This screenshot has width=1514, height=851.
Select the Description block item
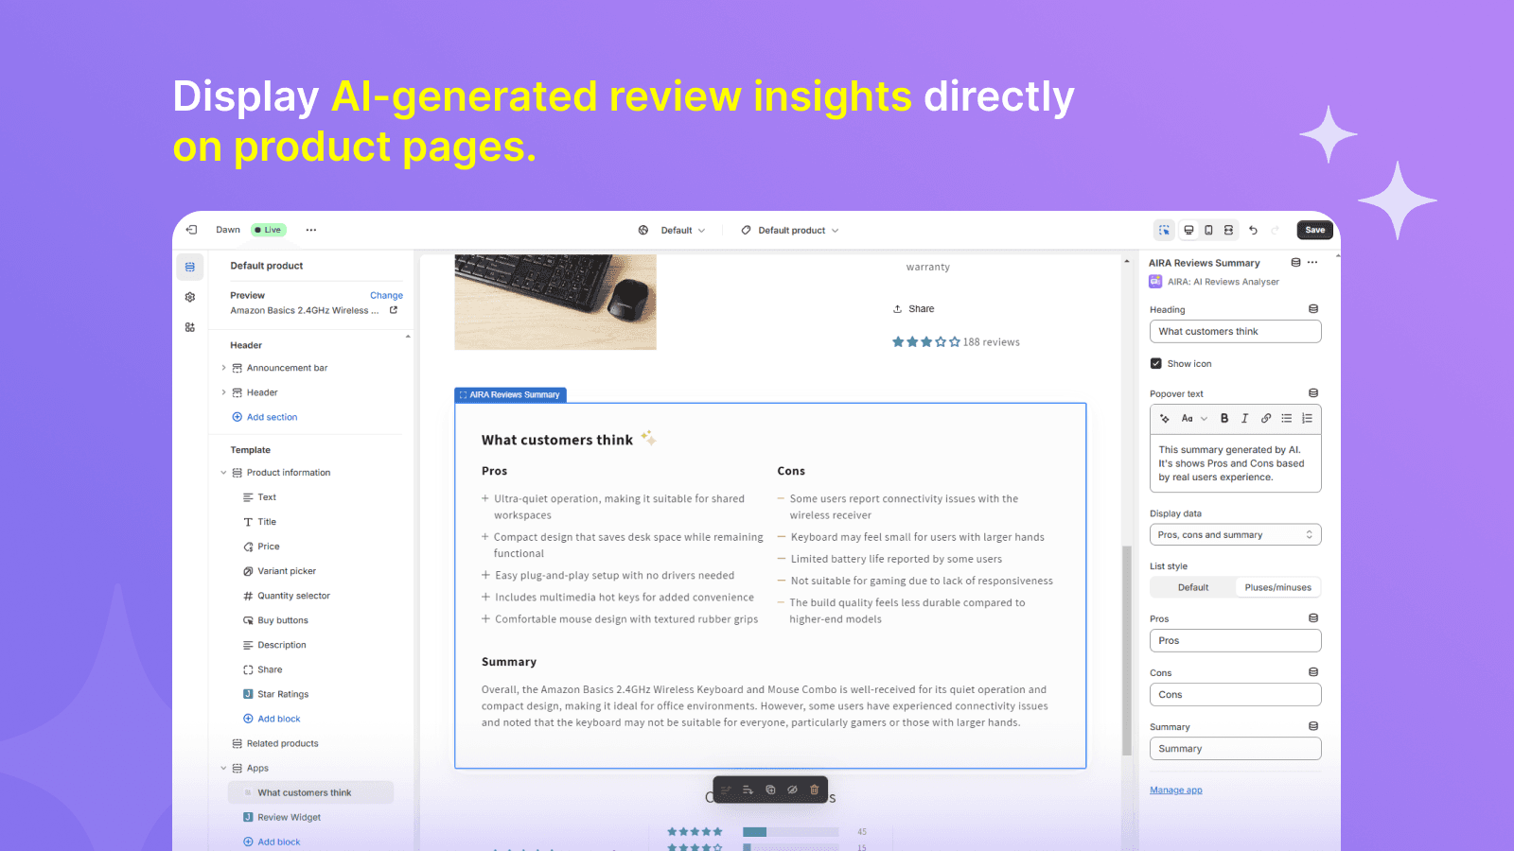pos(282,645)
